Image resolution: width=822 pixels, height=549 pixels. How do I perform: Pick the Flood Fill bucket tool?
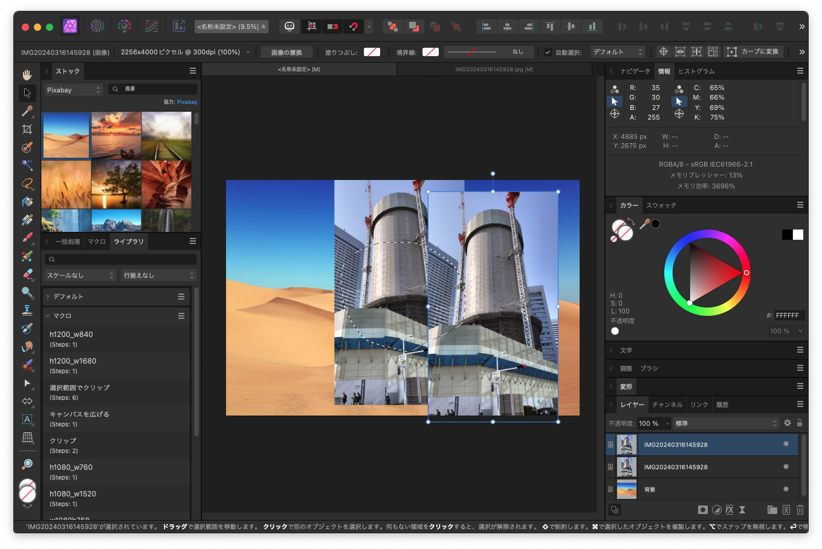coord(27,202)
